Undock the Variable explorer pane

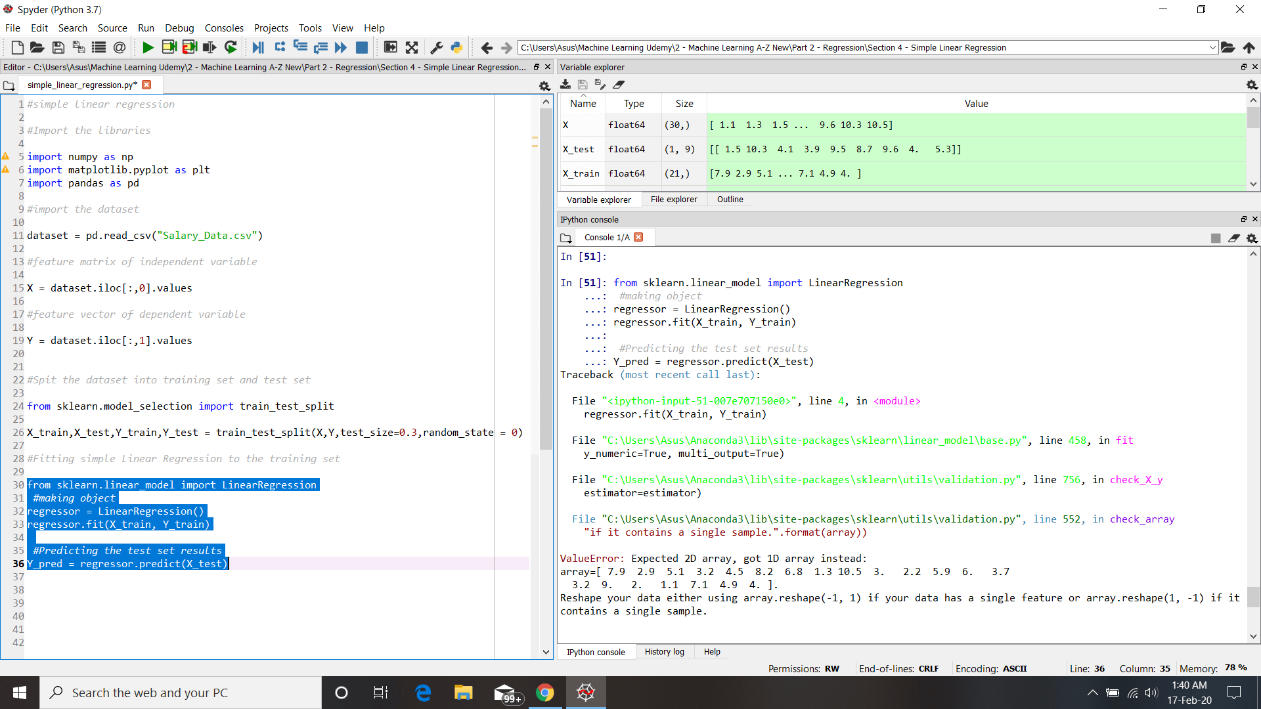tap(1243, 67)
